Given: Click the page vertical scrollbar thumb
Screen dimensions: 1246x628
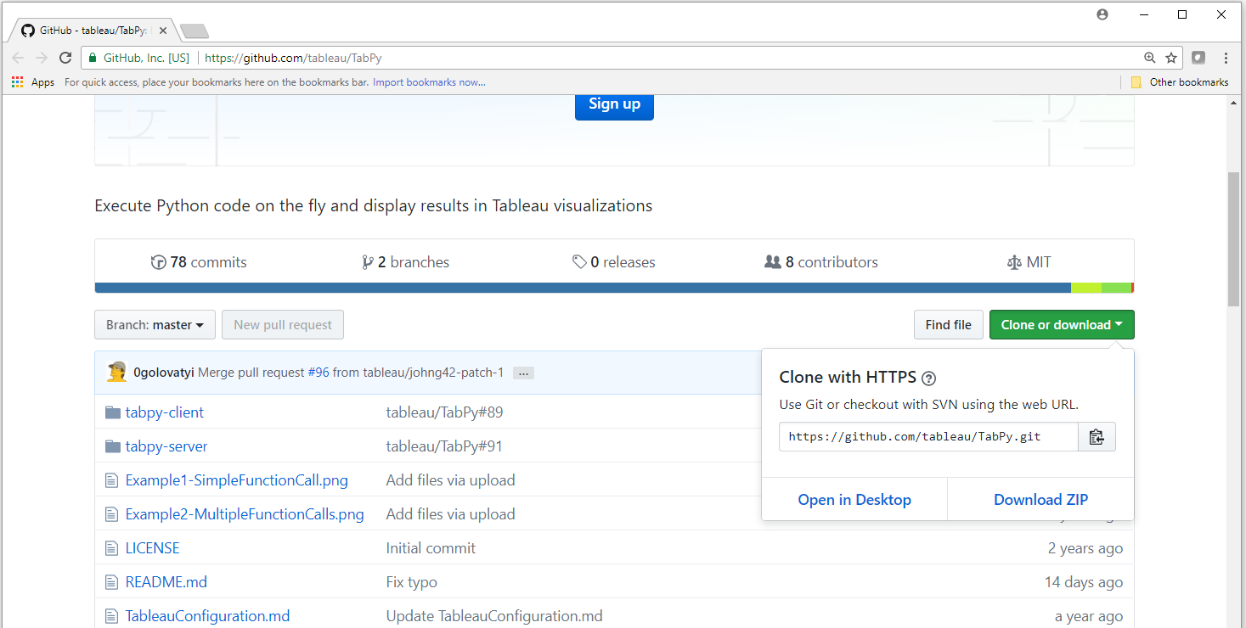Looking at the screenshot, I should tap(1232, 239).
